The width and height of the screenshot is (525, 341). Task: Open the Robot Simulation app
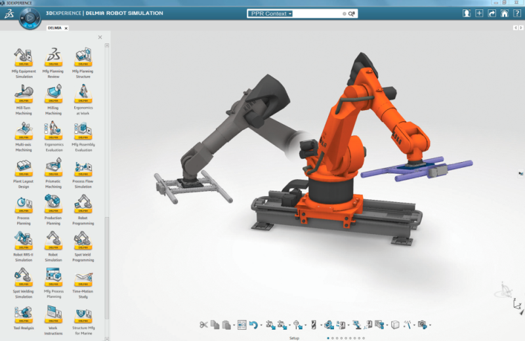(x=53, y=247)
